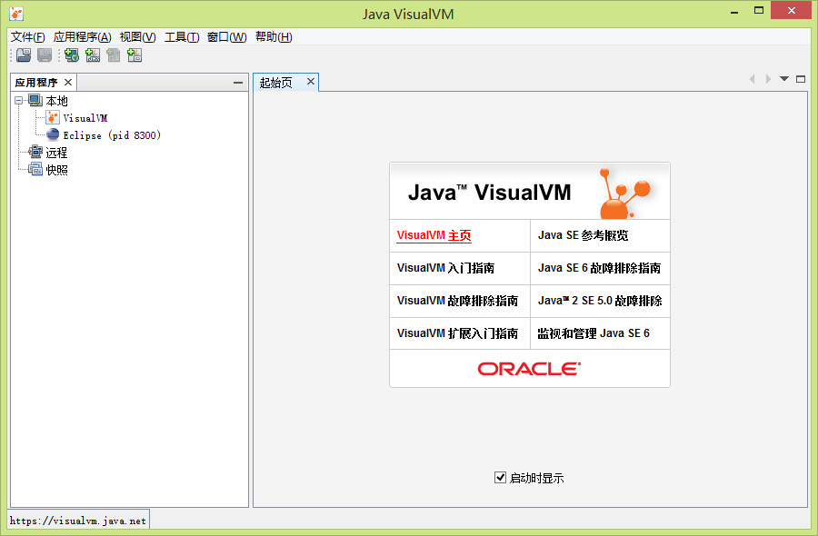Open the VisualVM 扩展入门指南 link
818x536 pixels.
pos(457,333)
